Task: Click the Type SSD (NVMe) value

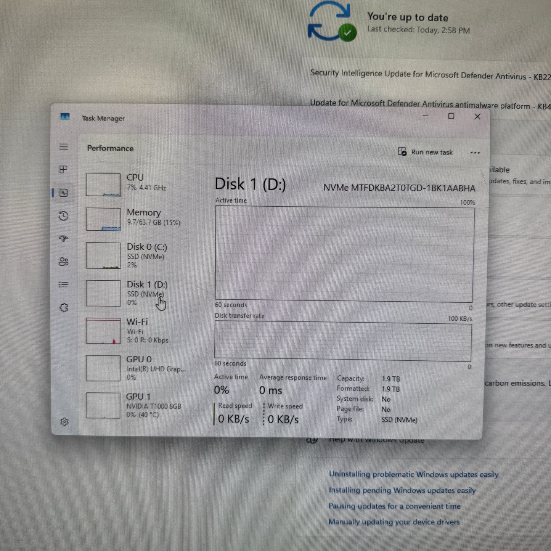Action: pyautogui.click(x=399, y=420)
